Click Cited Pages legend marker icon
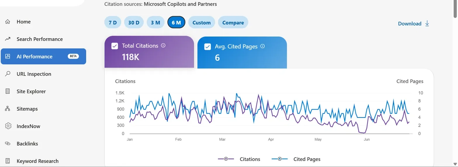Viewport: 458px width, 167px height. tap(280, 159)
